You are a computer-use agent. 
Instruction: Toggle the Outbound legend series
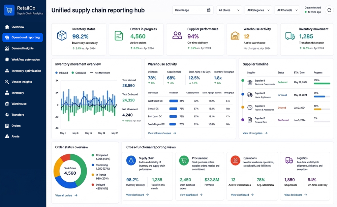pos(79,73)
